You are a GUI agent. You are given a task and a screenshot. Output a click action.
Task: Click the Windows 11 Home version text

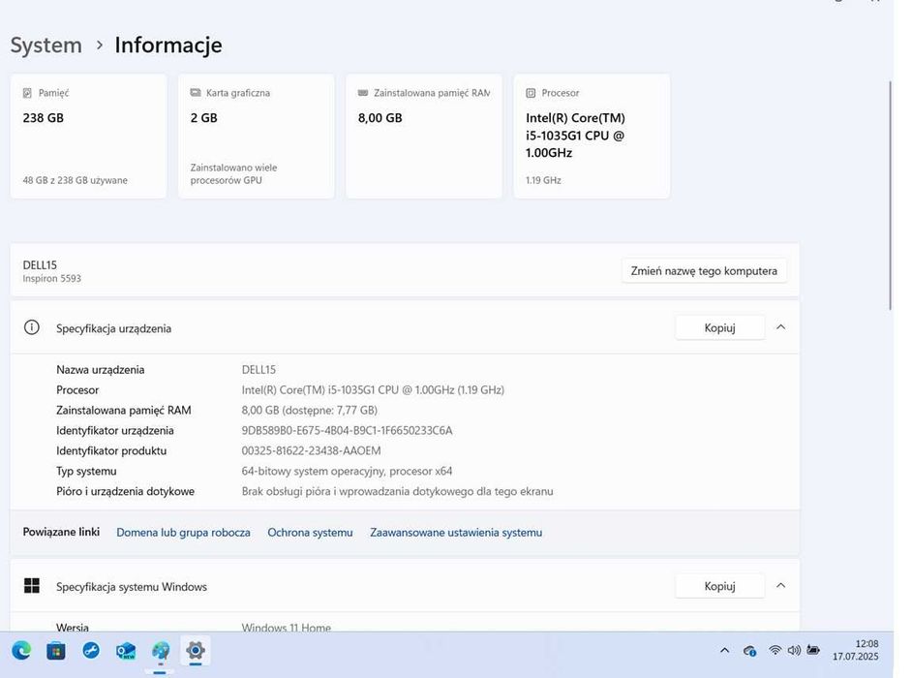[x=287, y=628]
